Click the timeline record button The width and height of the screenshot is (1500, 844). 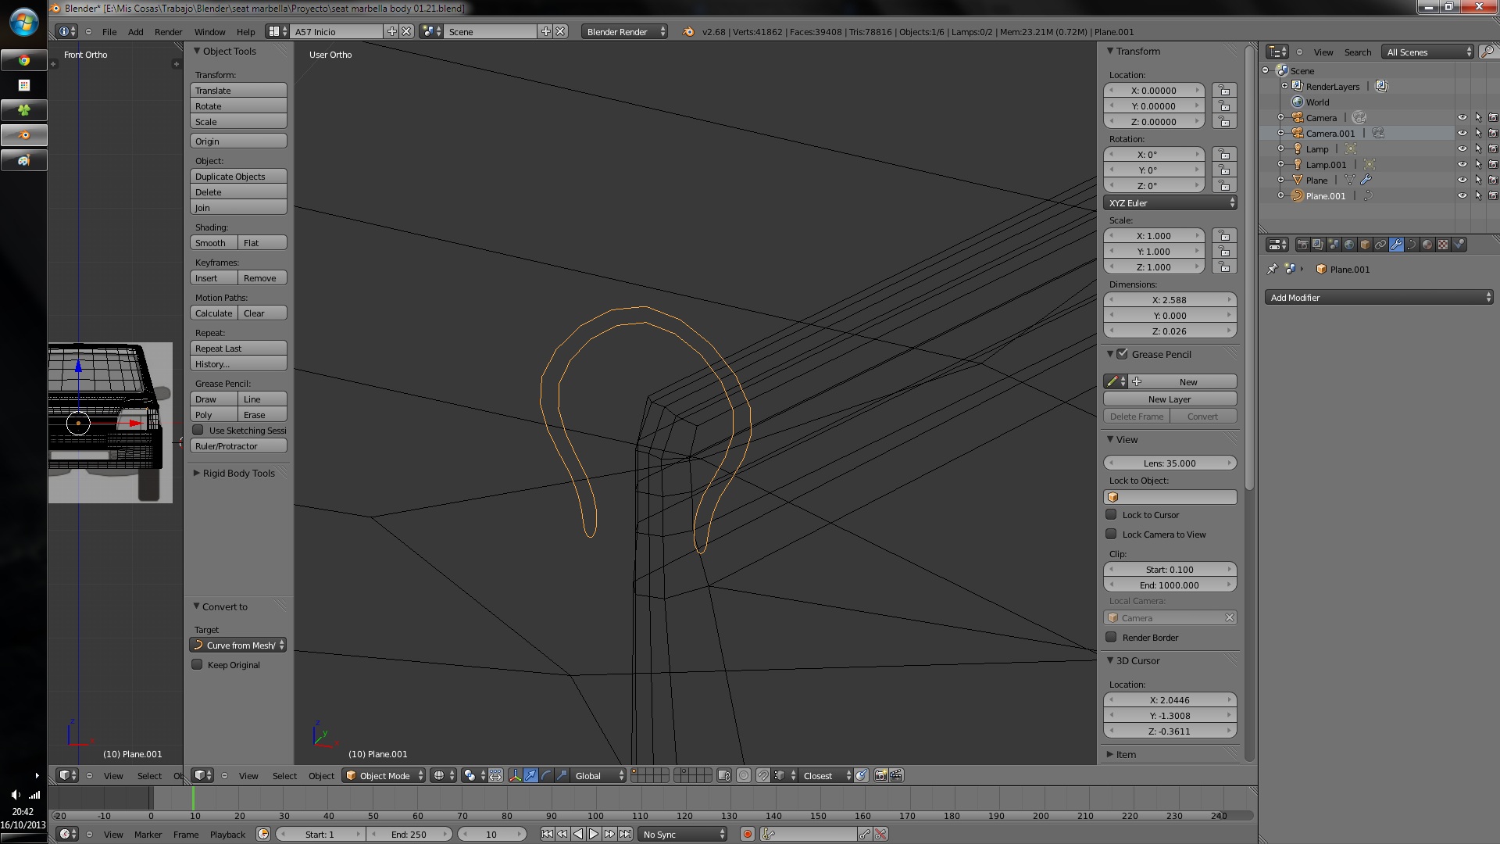click(x=747, y=835)
